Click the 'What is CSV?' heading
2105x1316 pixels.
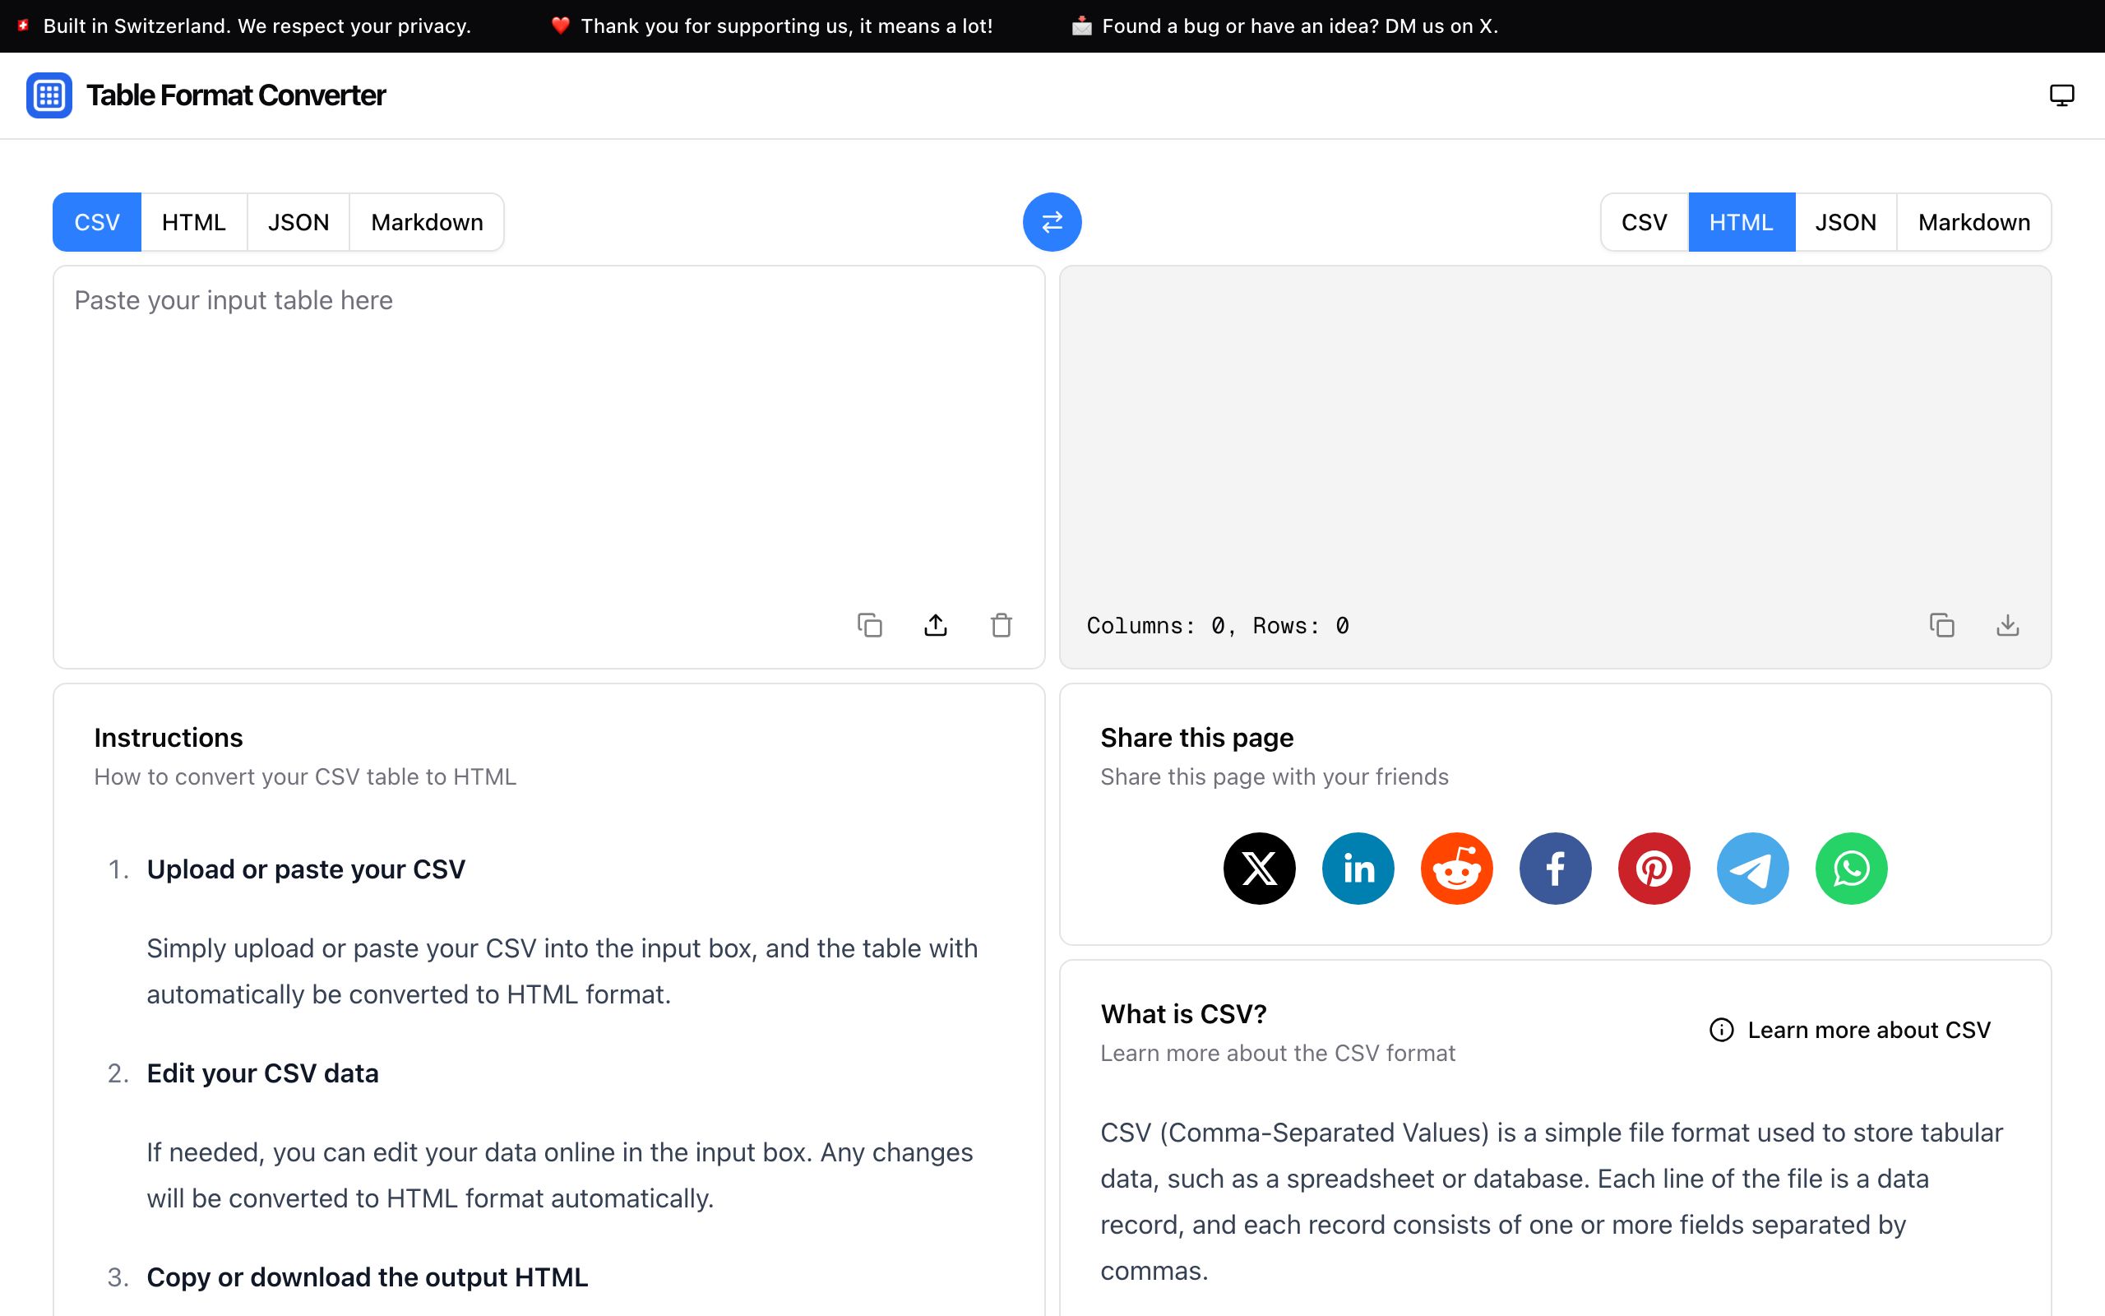tap(1183, 1014)
